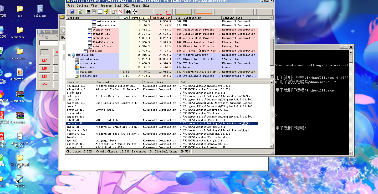Click the CPU Usage status bar entry

pos(80,151)
